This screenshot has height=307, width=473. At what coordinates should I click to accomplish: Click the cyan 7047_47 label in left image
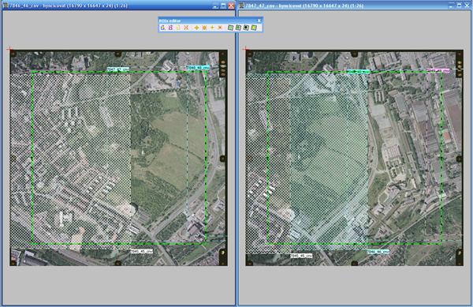(x=118, y=69)
